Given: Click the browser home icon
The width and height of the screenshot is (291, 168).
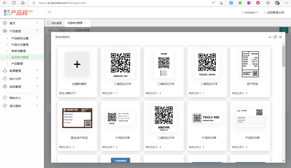Looking at the screenshot, I should tap(23, 3).
